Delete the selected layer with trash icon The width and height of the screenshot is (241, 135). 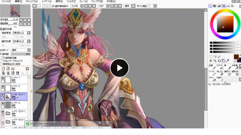click(18, 73)
